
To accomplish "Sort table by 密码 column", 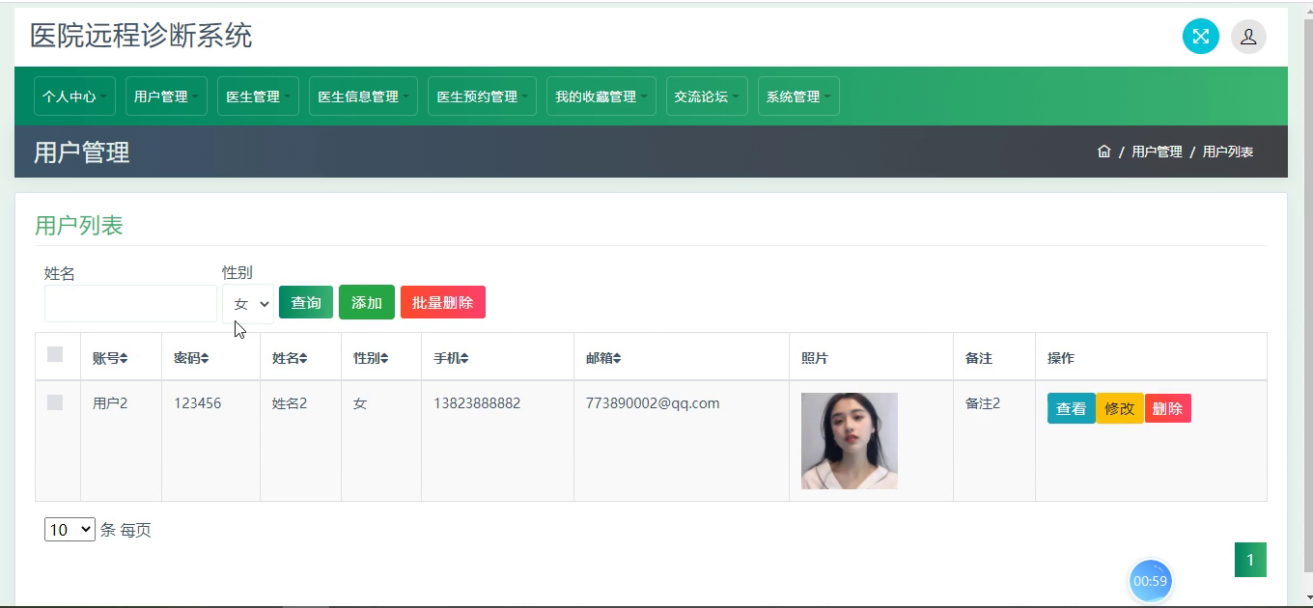I will tap(191, 358).
